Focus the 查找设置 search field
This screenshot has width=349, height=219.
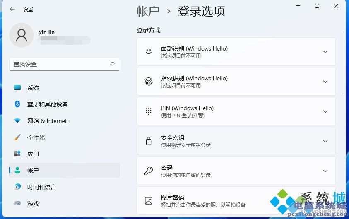point(65,64)
